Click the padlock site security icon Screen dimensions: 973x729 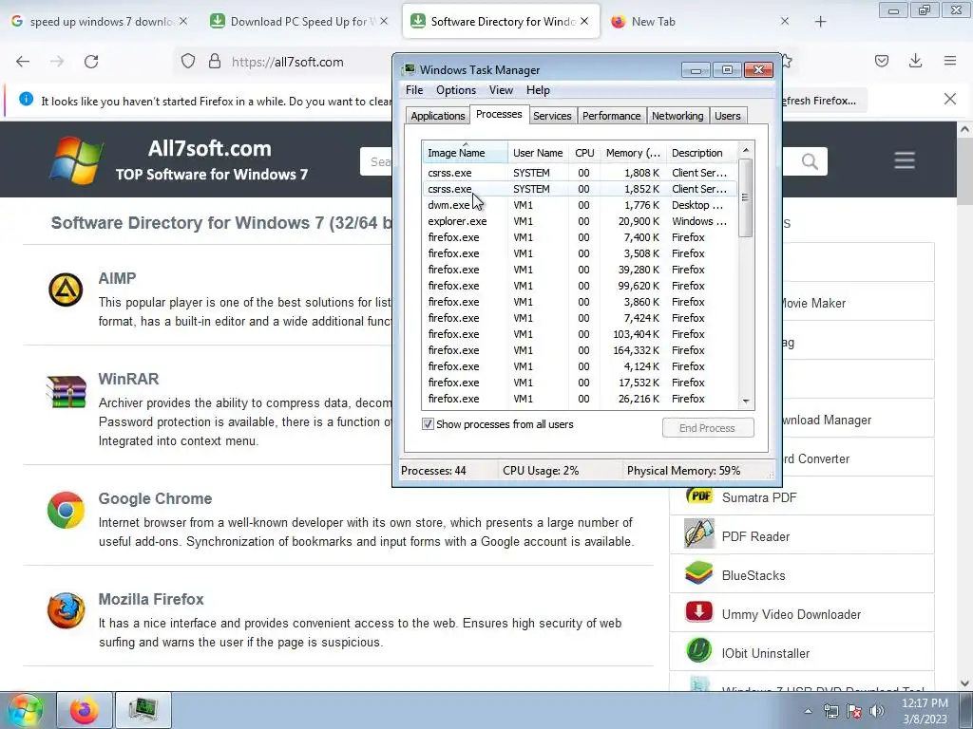coord(214,62)
